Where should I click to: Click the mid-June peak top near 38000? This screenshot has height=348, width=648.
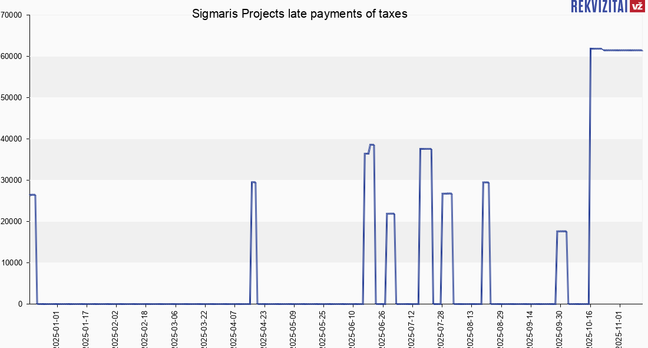pyautogui.click(x=372, y=145)
